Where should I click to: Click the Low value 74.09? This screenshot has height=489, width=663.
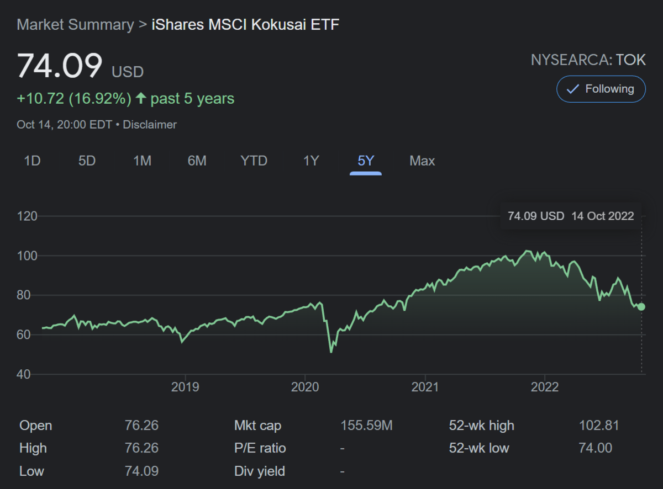click(142, 471)
